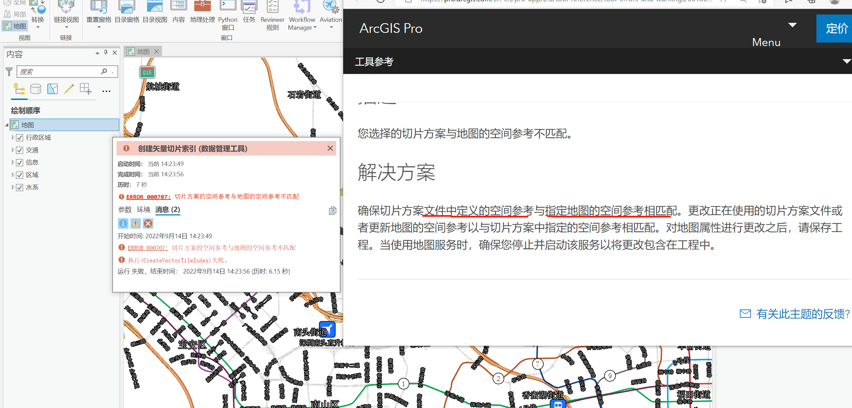
Task: Click the airport symbol near 南头街道
Action: [x=327, y=329]
